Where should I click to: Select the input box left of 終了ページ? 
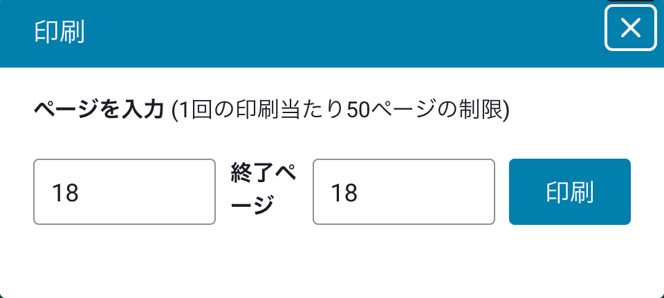(124, 192)
